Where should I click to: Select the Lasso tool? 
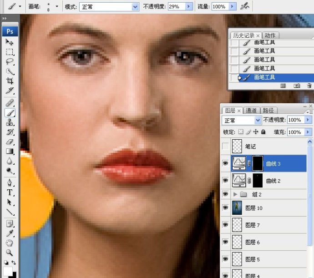10,61
